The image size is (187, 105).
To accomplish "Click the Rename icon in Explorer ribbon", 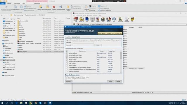I will [60, 7].
